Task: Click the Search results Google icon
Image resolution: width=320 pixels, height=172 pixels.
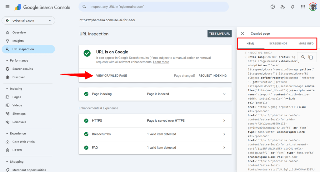Action: (7, 69)
